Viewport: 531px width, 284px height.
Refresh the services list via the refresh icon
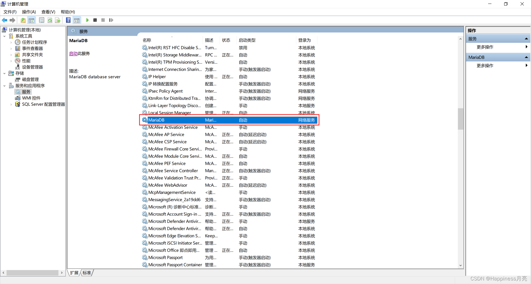click(50, 20)
